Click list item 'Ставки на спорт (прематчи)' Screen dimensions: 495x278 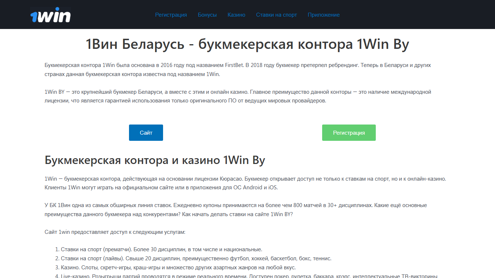coord(161,249)
